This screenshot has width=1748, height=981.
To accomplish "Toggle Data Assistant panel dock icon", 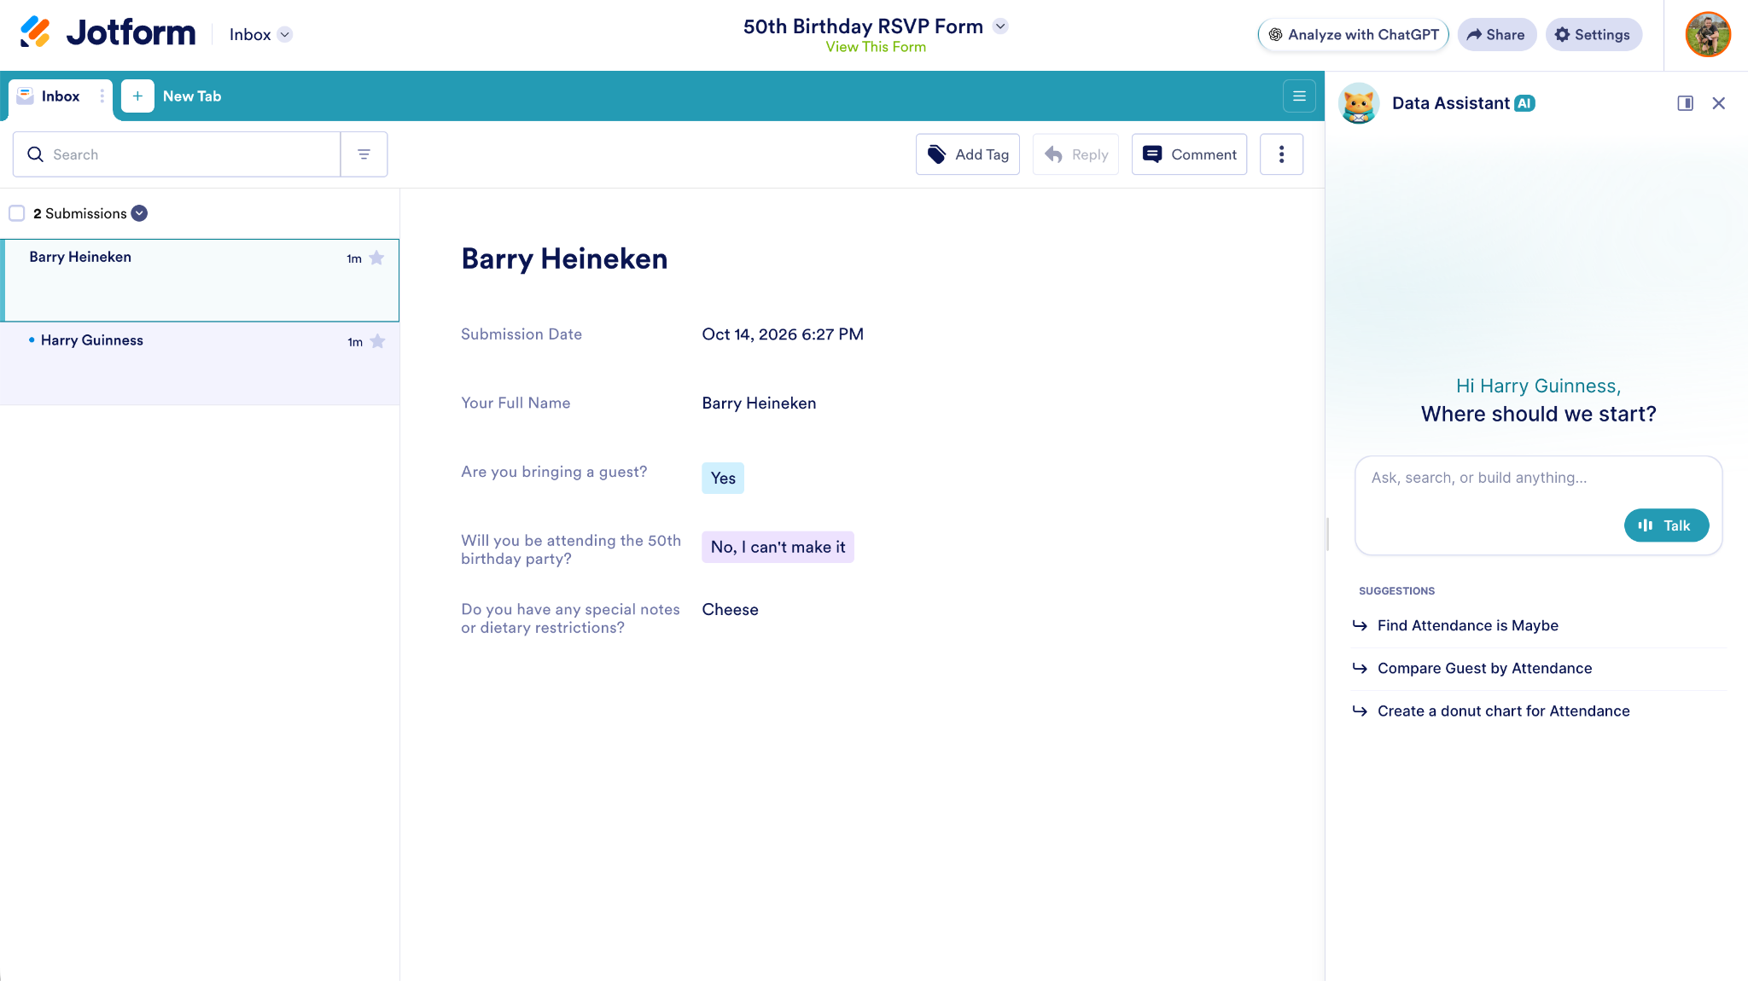I will pos(1685,103).
